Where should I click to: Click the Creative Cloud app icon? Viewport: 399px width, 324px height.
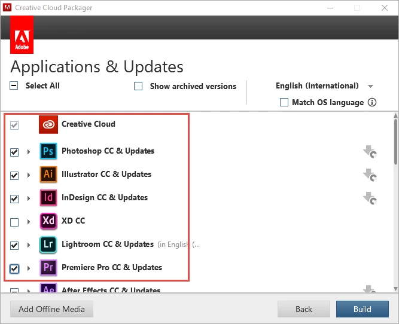point(48,124)
